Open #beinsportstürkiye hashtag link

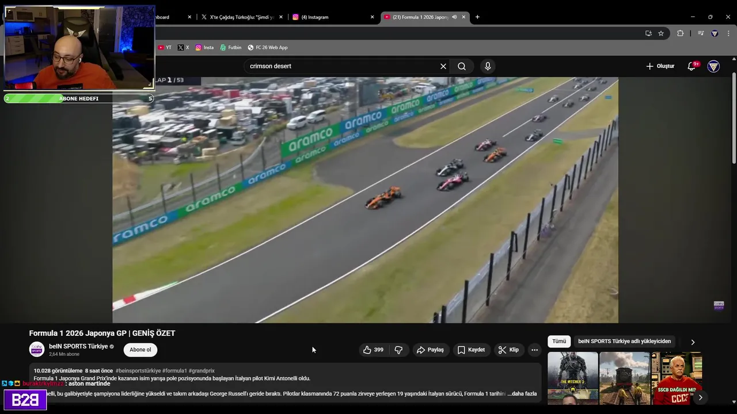[x=138, y=371]
